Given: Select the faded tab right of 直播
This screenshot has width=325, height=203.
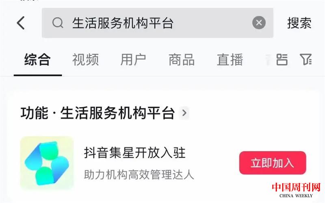Looking at the screenshot, I should pos(269,60).
